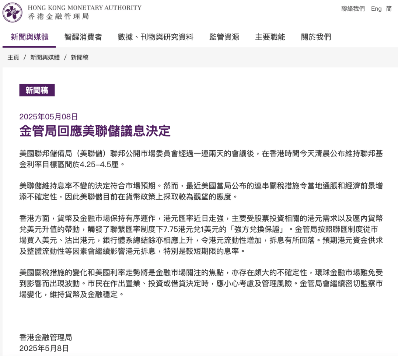Click the 新聞與媒體 breadcrumb link
This screenshot has width=398, height=356.
45,57
